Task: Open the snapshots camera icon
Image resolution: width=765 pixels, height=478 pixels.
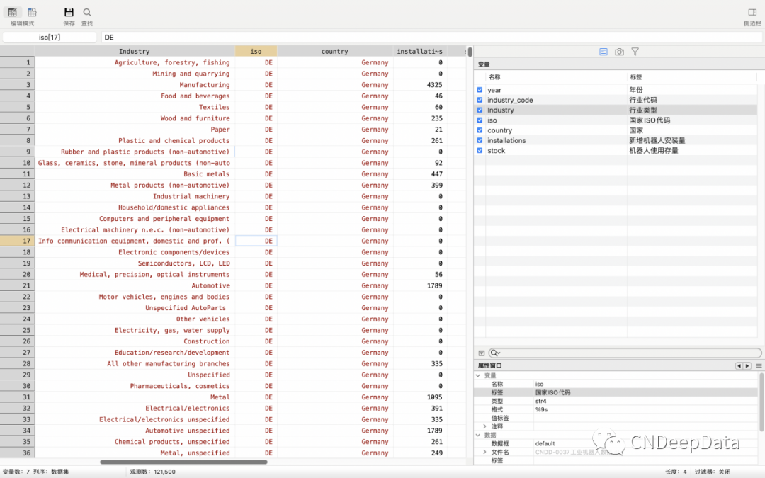Action: (x=619, y=52)
